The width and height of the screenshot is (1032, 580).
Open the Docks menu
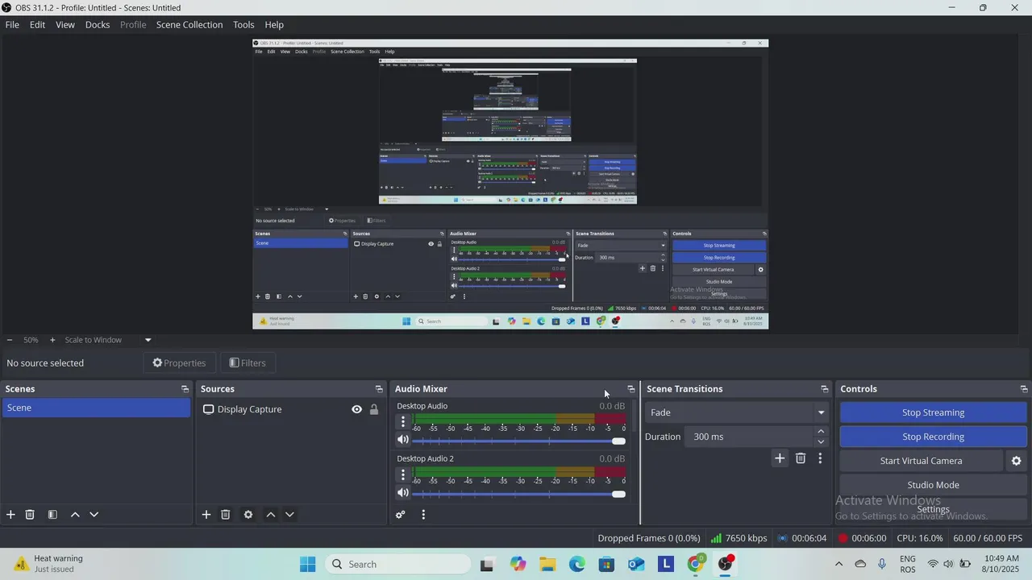[98, 25]
